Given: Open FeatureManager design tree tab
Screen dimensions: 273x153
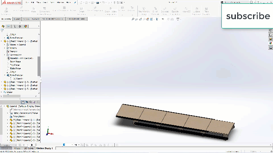Looking at the screenshot, I should pos(3,26).
